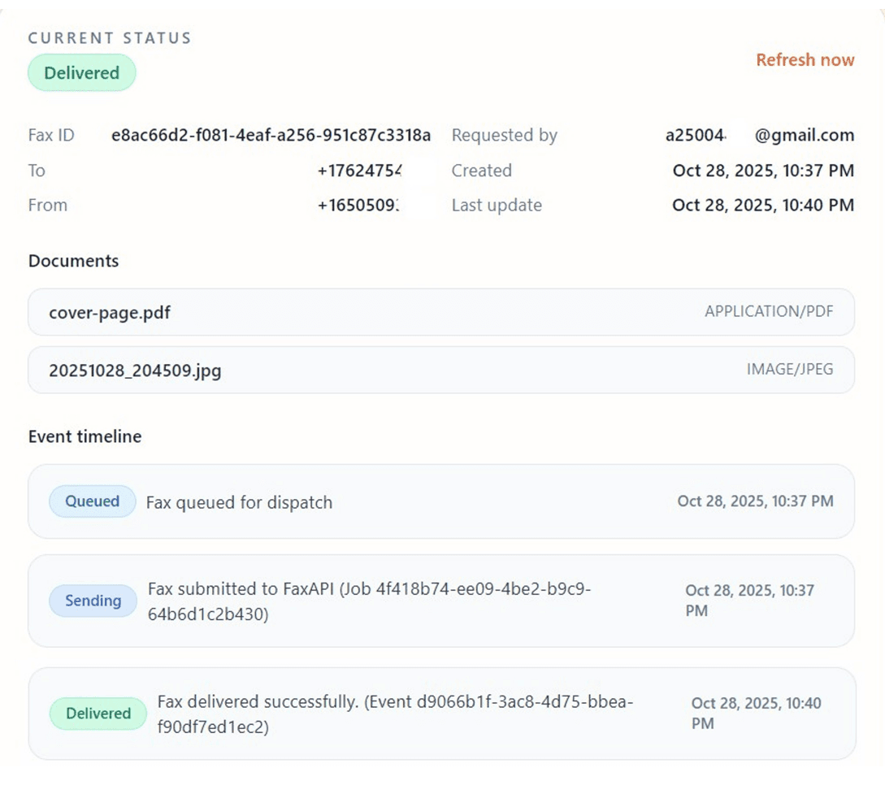Select the Fax delivered successfully event text
This screenshot has height=798, width=885.
394,713
